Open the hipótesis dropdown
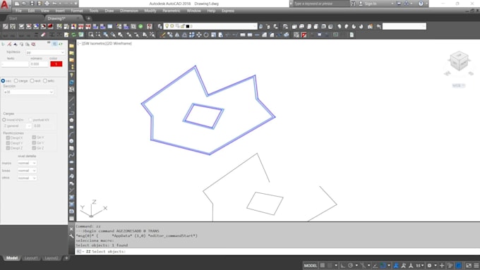 (x=45, y=52)
